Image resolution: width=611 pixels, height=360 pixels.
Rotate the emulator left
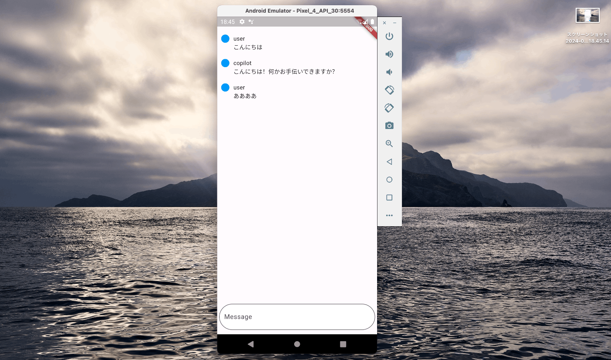point(389,90)
